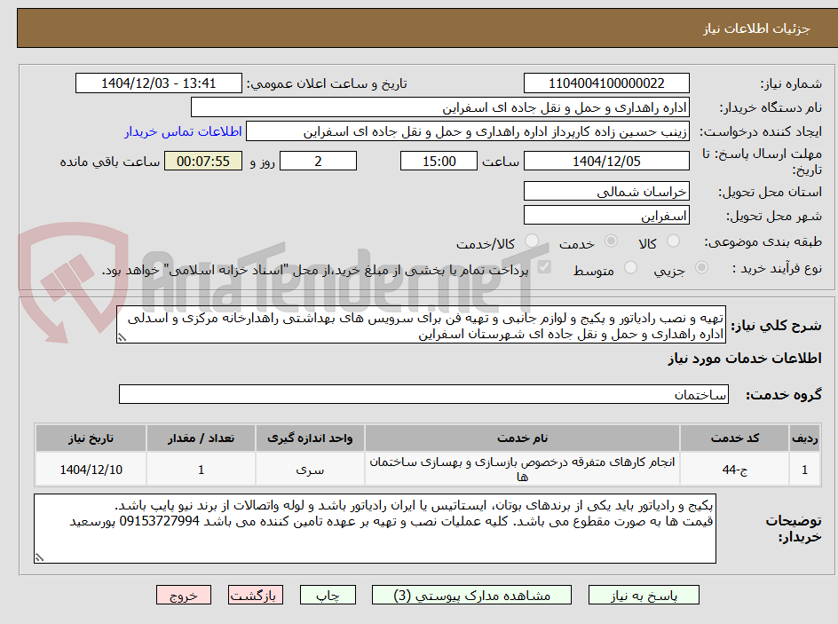Click the resize handle of the توضیحات خریدار box
The width and height of the screenshot is (838, 624).
click(39, 557)
